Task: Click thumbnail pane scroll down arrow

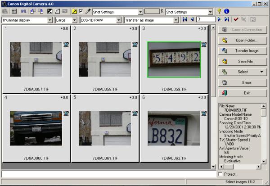Action: tap(213, 167)
